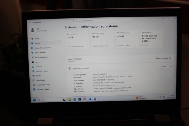Viewport: 189px width, 126px height.
Task: Click the ID dispositivo value text
Action: tap(109, 83)
